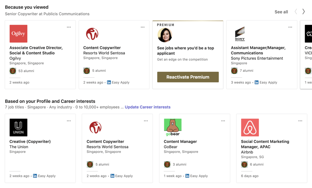The image size is (312, 188).
Task: Click See all recommended jobs
Action: [281, 12]
